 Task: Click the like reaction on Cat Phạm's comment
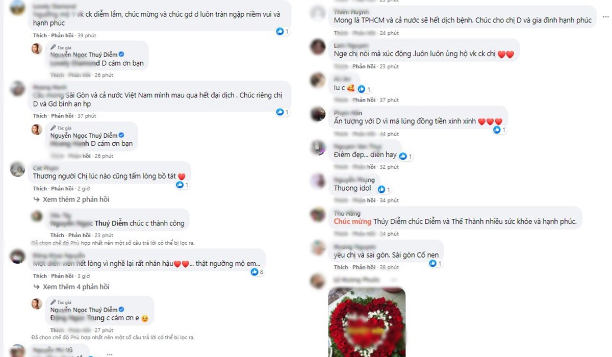coord(180,185)
